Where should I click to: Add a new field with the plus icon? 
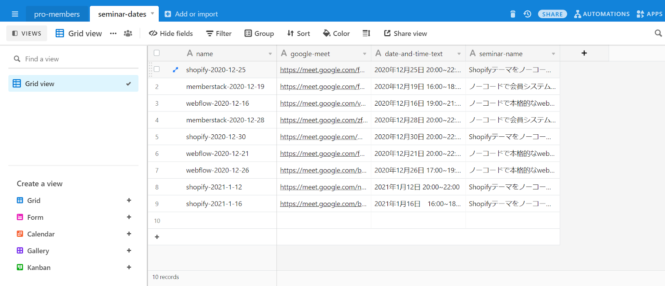point(584,53)
